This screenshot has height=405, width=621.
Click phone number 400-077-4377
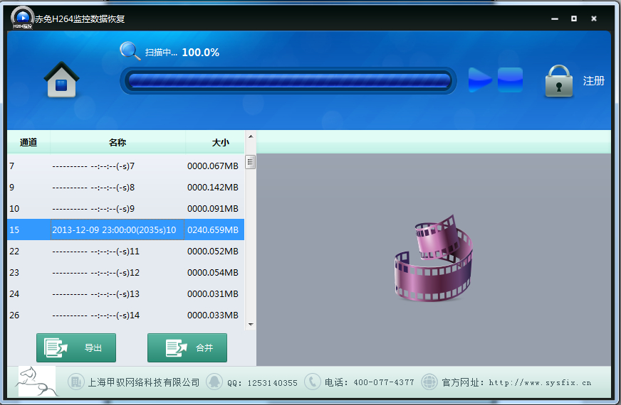point(384,382)
